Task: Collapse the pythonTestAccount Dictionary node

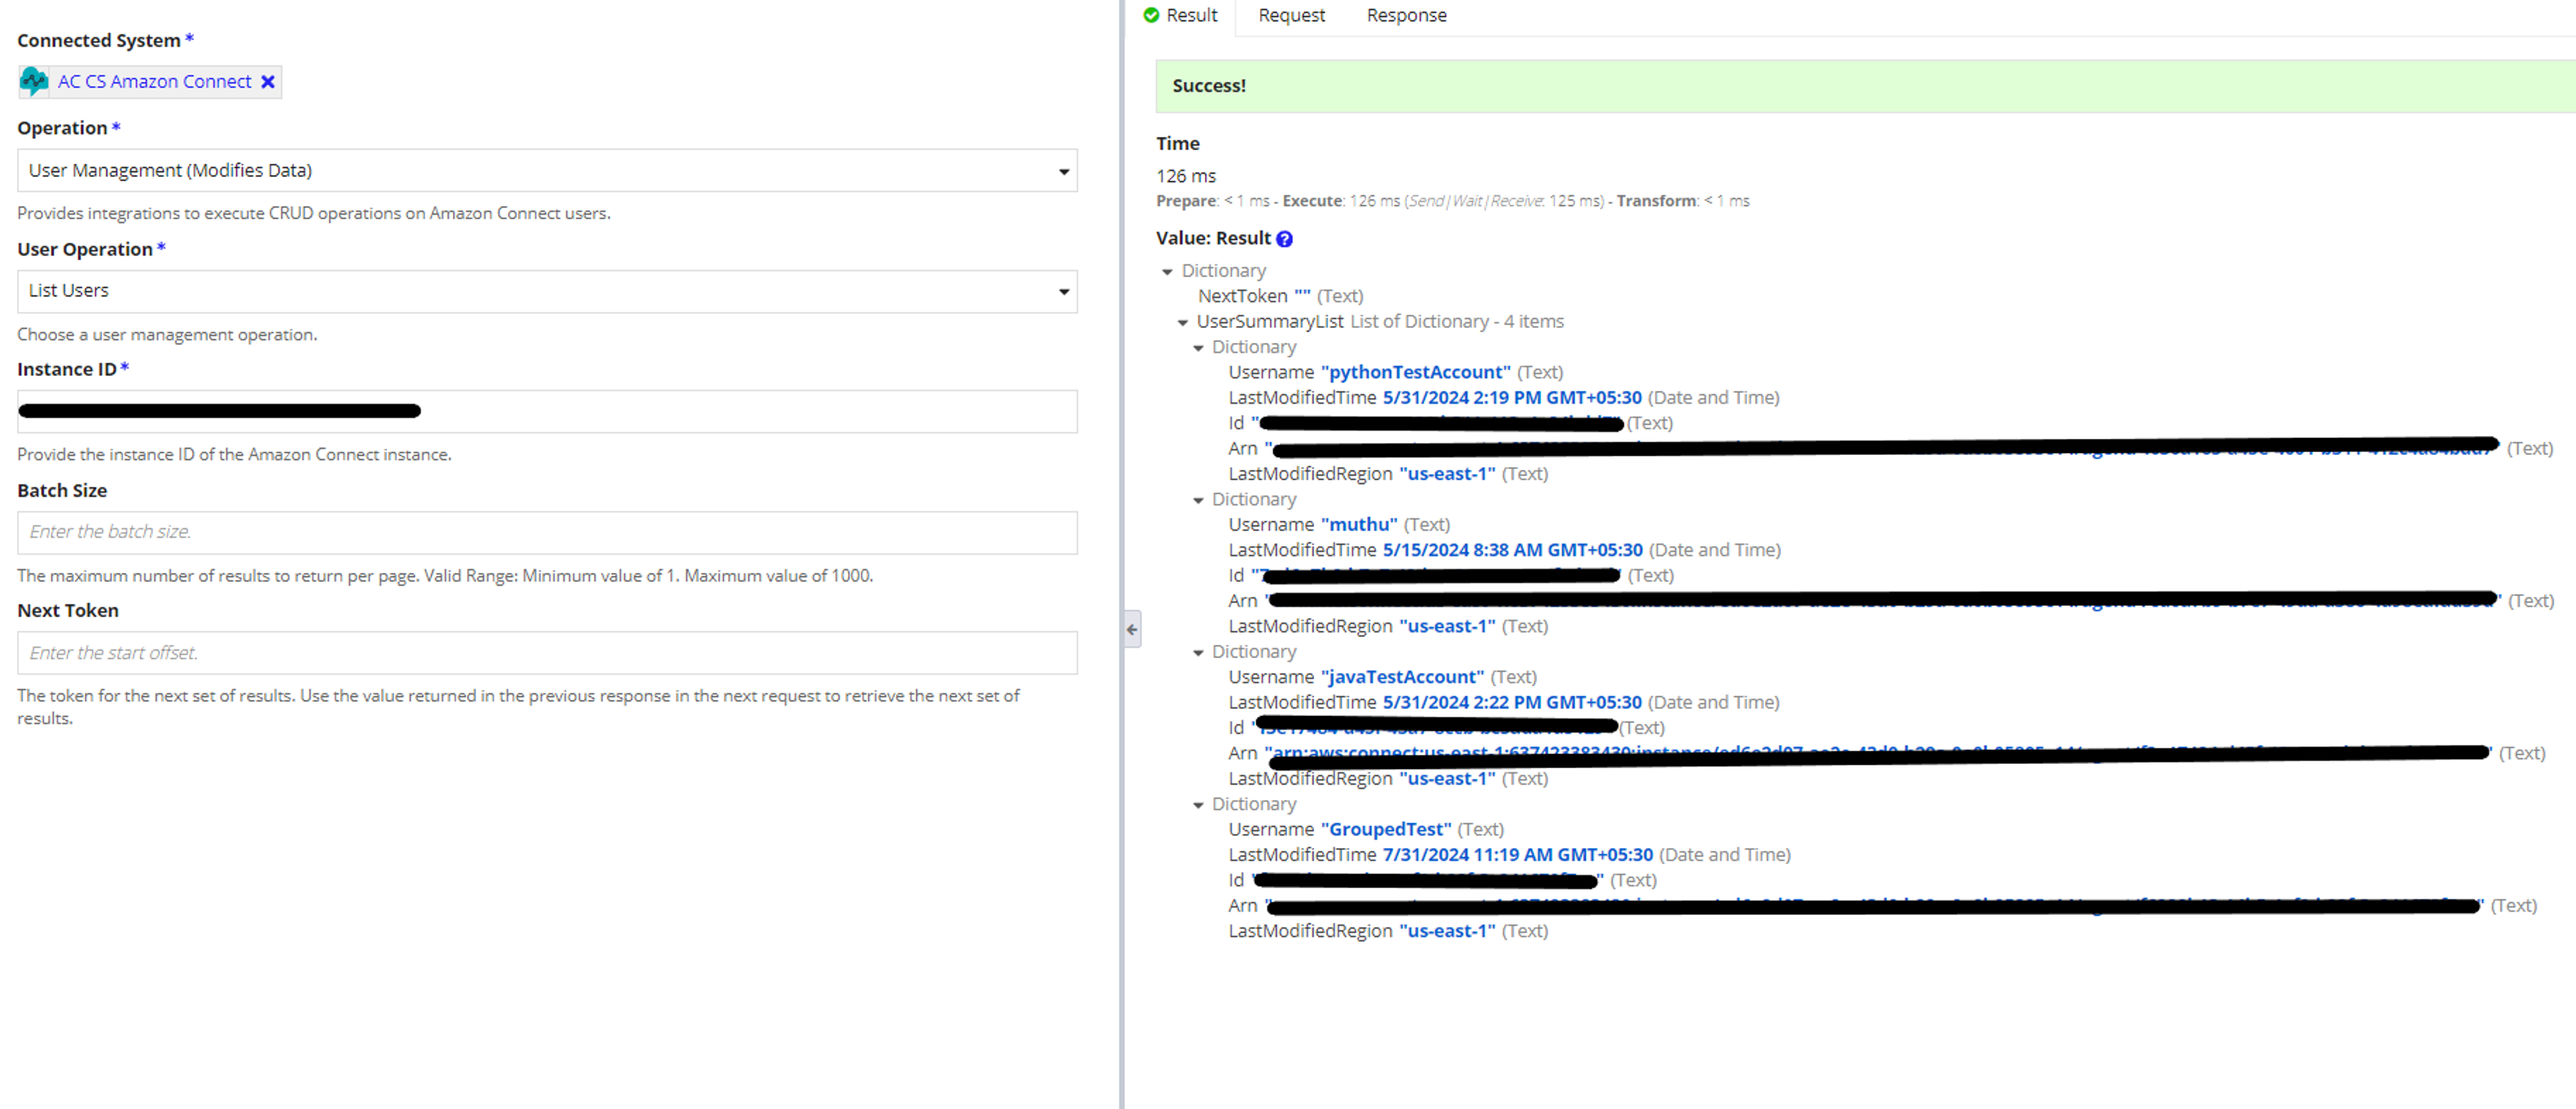Action: (1198, 348)
